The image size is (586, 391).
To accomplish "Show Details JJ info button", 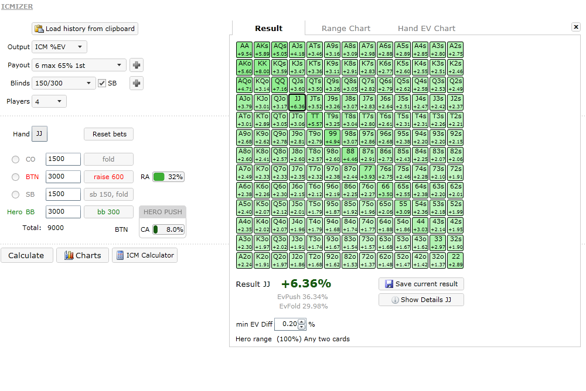I will [x=421, y=300].
